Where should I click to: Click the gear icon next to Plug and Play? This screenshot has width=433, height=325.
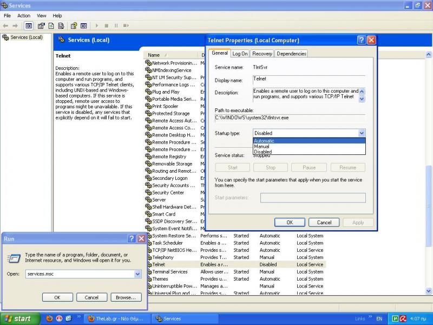click(x=148, y=92)
